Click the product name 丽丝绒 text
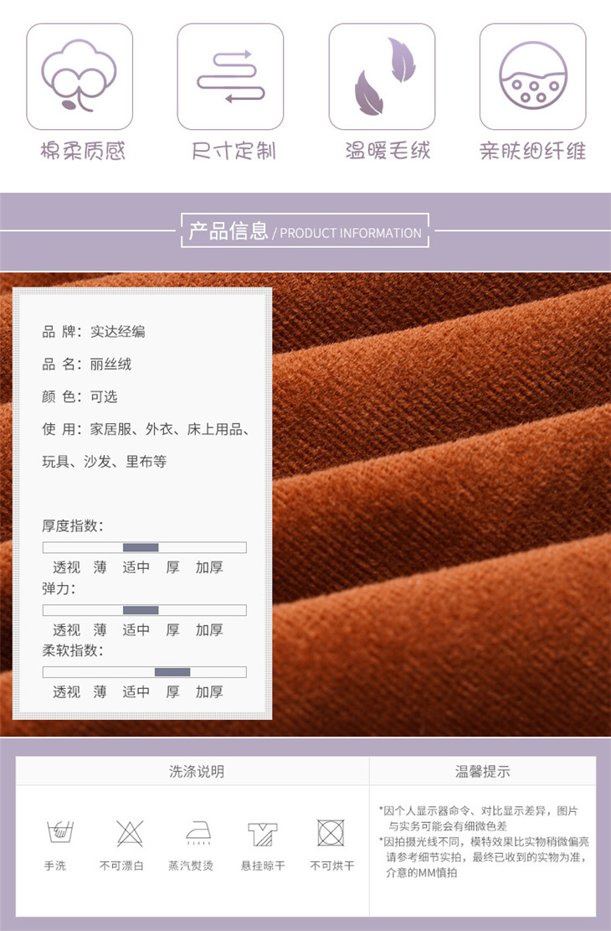This screenshot has width=611, height=931. click(x=110, y=364)
